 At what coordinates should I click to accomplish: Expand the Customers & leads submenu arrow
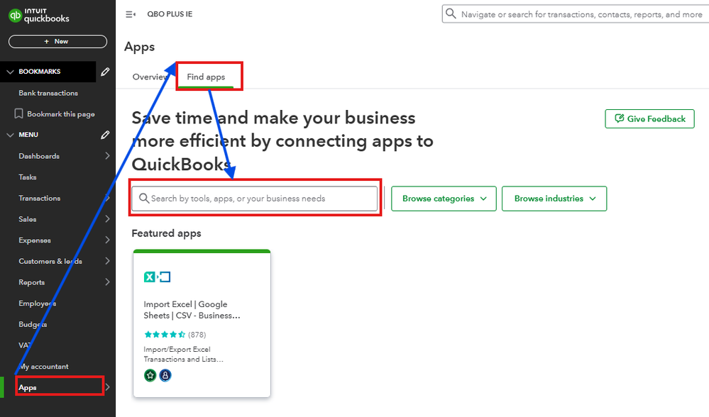click(107, 261)
